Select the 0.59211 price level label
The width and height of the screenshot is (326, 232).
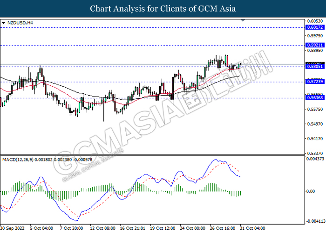315,45
